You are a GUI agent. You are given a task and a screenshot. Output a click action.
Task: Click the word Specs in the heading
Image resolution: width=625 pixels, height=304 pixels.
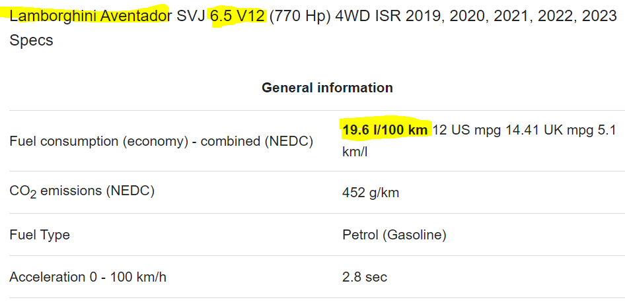(31, 41)
